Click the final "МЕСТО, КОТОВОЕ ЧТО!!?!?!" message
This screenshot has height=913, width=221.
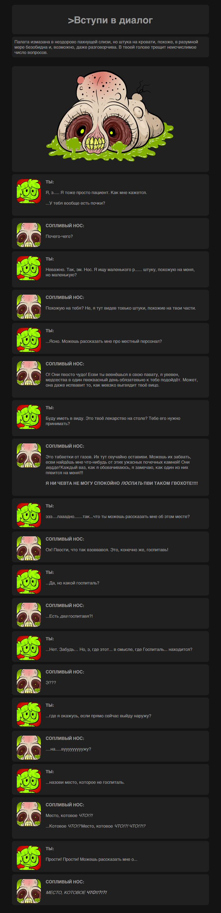click(76, 892)
